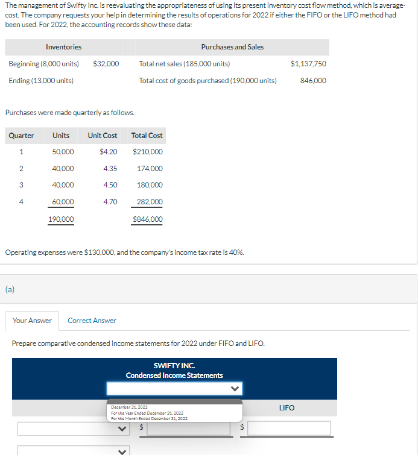Click 'SWIFTY INC.' statement title
Screen dimensions: 418x455
coord(174,366)
